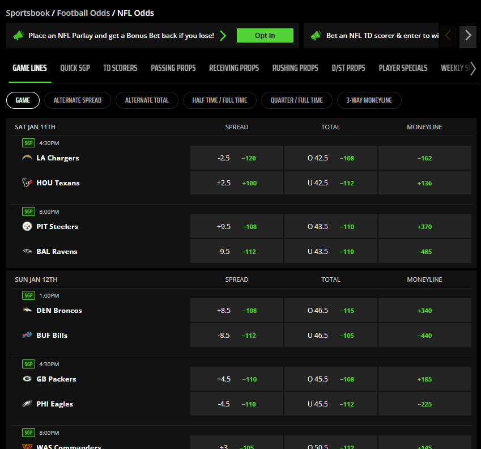This screenshot has height=449, width=481.
Task: Switch to the Quick SGP tab
Action: tap(75, 68)
